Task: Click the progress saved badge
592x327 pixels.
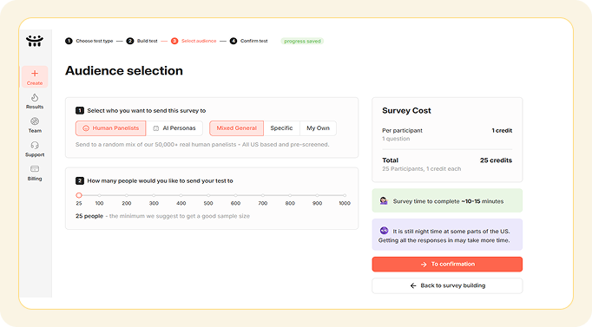Action: point(302,41)
